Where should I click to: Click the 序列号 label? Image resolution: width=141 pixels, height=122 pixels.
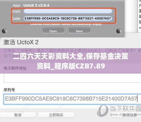point(9,90)
